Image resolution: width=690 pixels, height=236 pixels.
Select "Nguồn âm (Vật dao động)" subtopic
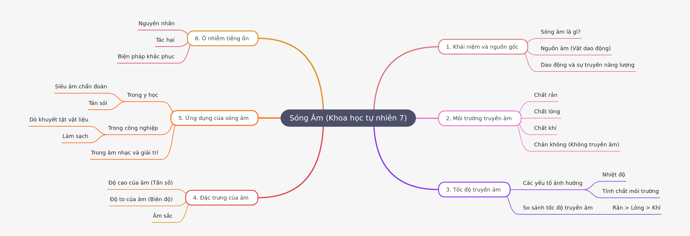click(x=575, y=48)
